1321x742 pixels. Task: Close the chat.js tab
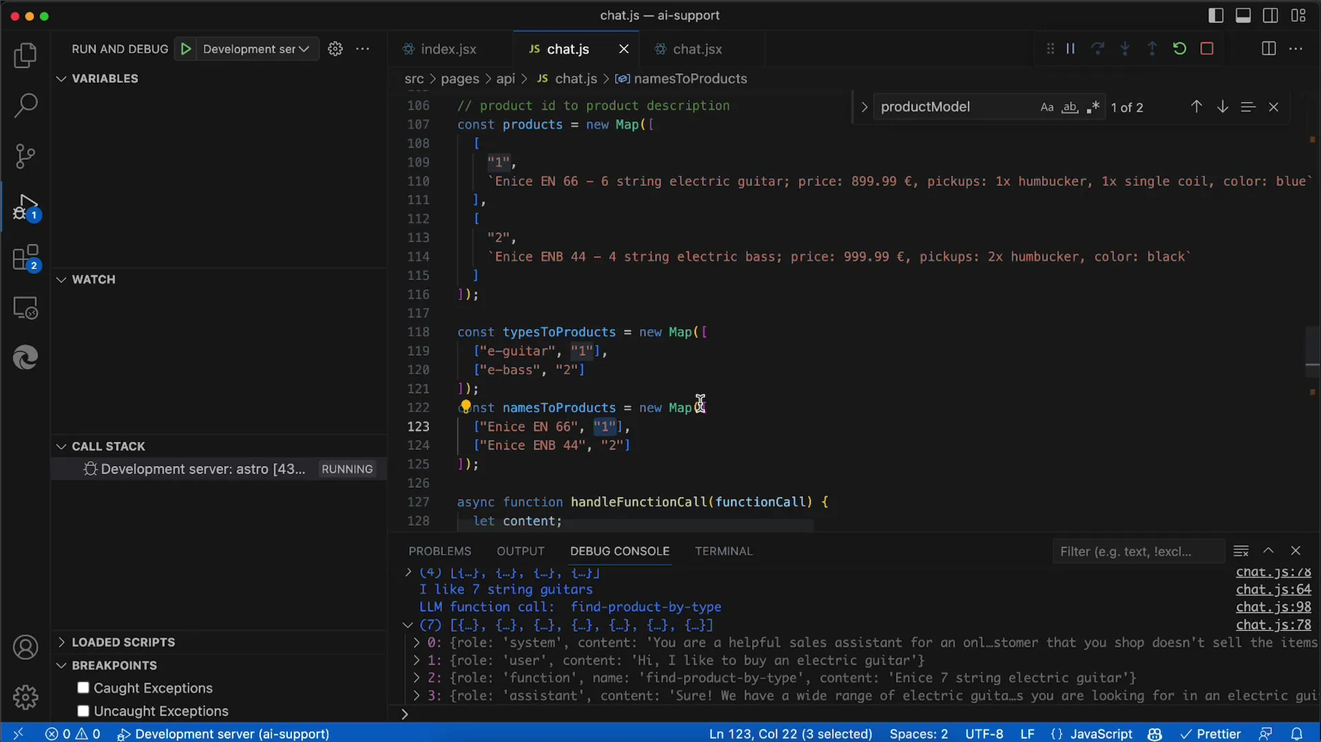point(623,49)
